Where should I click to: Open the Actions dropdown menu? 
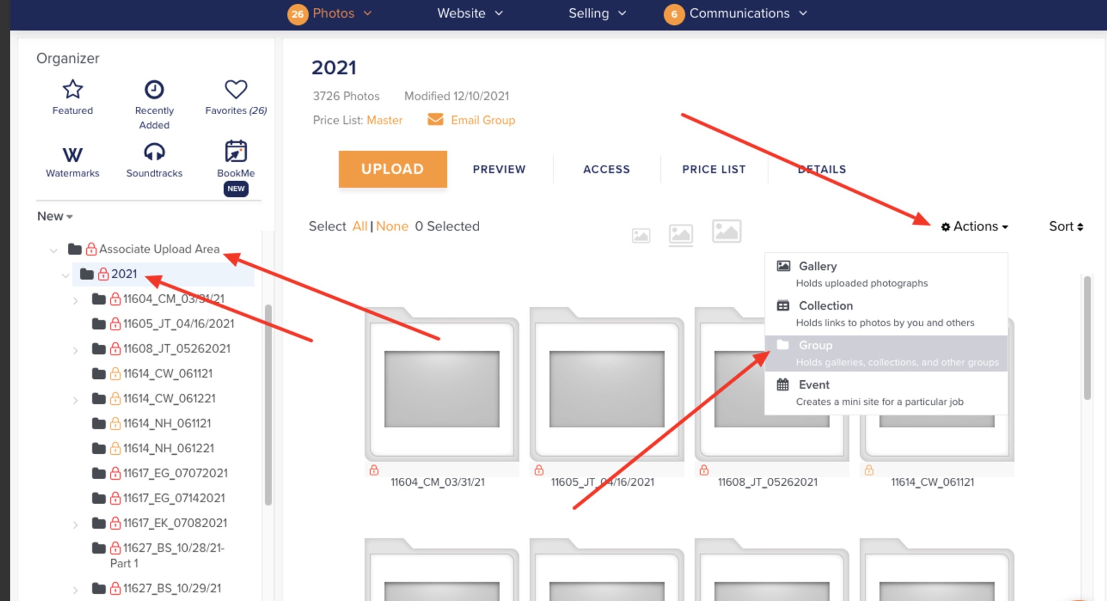(975, 227)
